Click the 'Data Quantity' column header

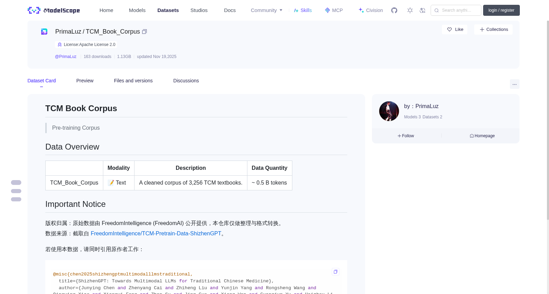[x=269, y=168]
